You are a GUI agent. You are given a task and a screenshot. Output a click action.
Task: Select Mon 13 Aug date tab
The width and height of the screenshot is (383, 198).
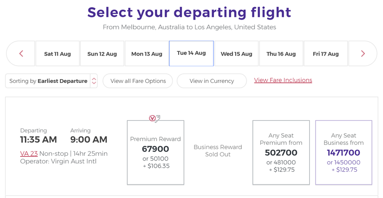coord(147,54)
